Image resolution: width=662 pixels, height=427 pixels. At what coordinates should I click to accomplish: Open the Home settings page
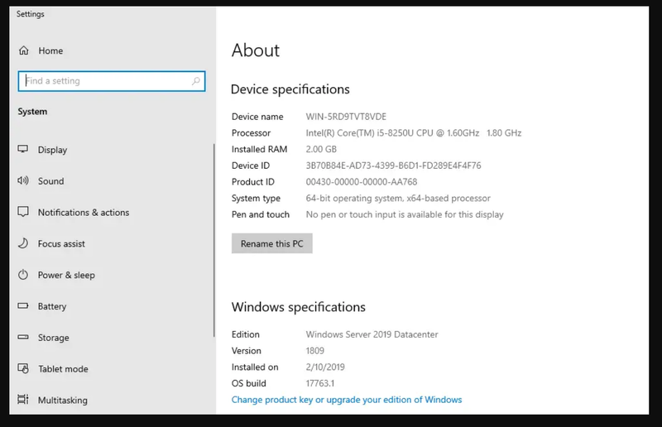50,50
